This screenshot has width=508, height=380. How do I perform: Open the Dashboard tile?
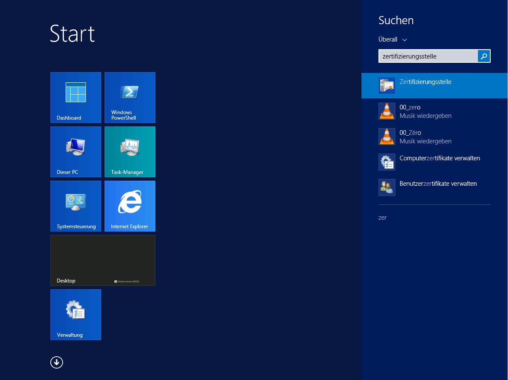click(76, 97)
